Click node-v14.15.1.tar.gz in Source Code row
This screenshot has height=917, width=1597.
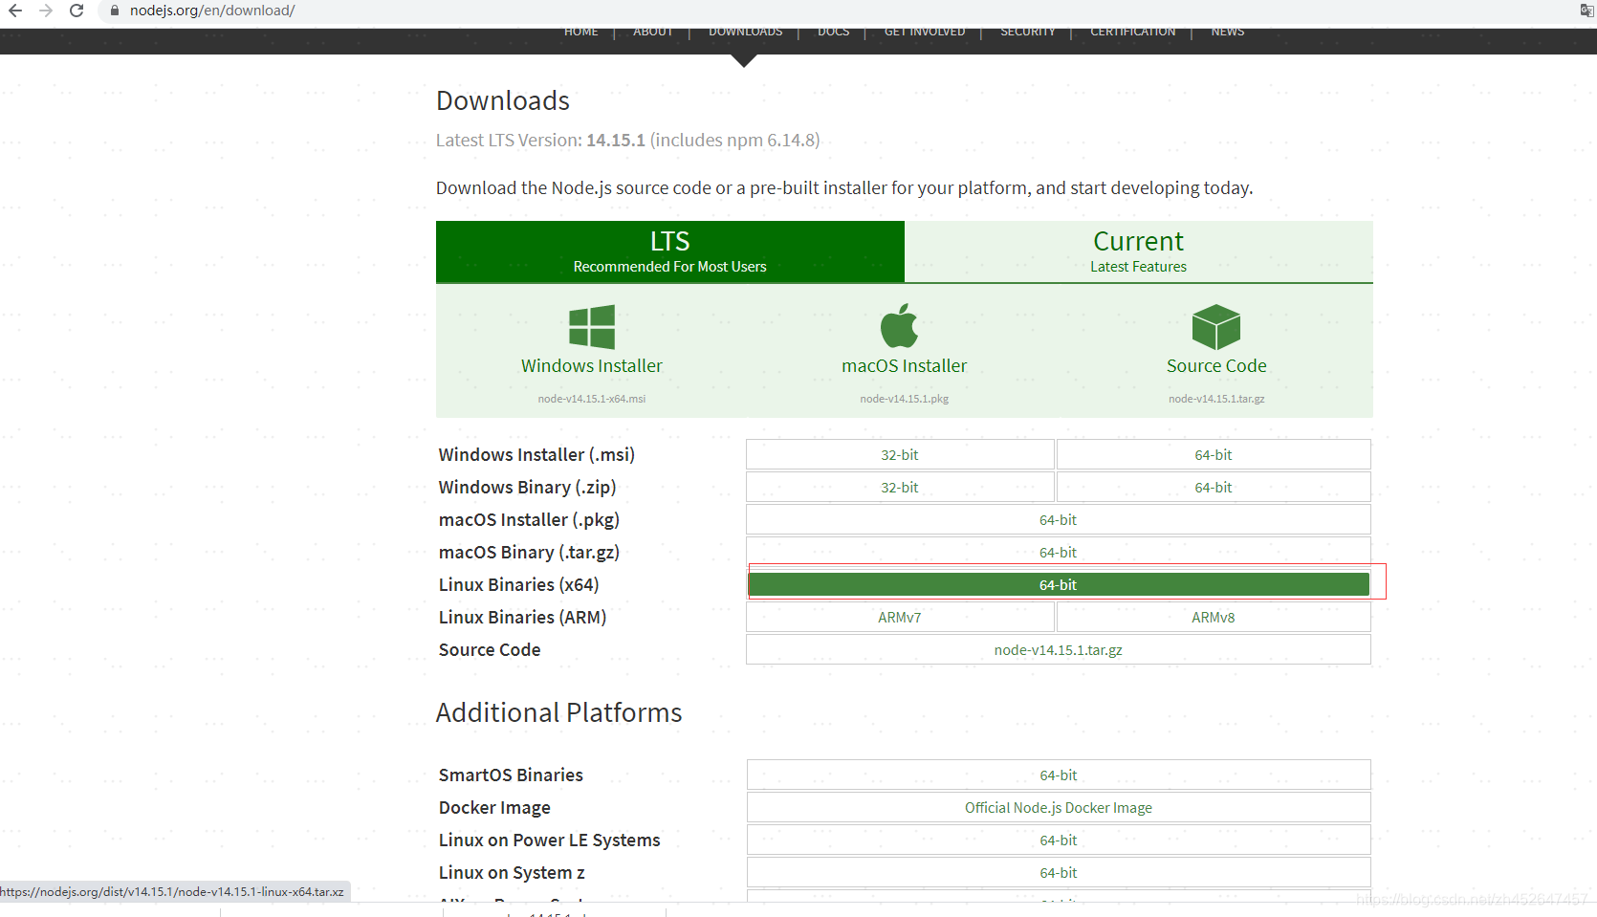click(1059, 650)
